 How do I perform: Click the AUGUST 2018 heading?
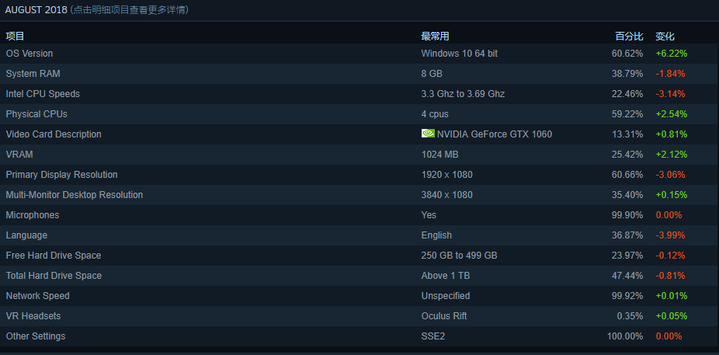coord(36,10)
